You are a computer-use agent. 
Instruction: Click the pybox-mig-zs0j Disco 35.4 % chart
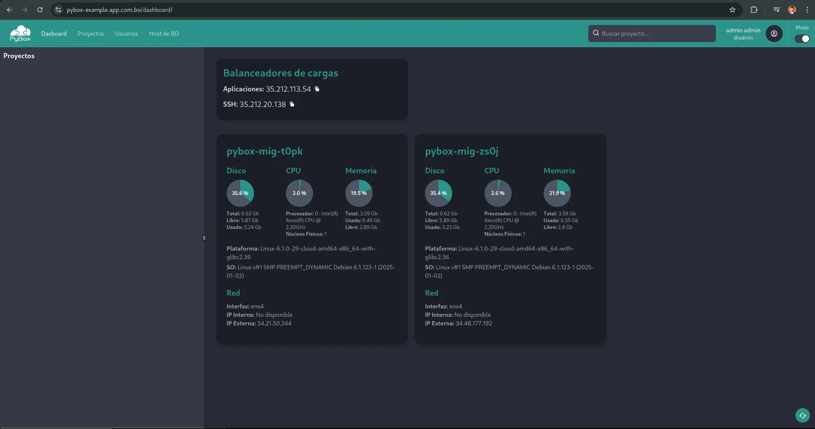point(439,193)
